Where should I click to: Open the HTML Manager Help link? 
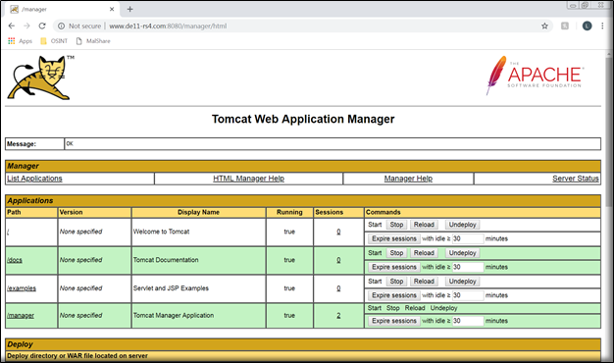(249, 179)
